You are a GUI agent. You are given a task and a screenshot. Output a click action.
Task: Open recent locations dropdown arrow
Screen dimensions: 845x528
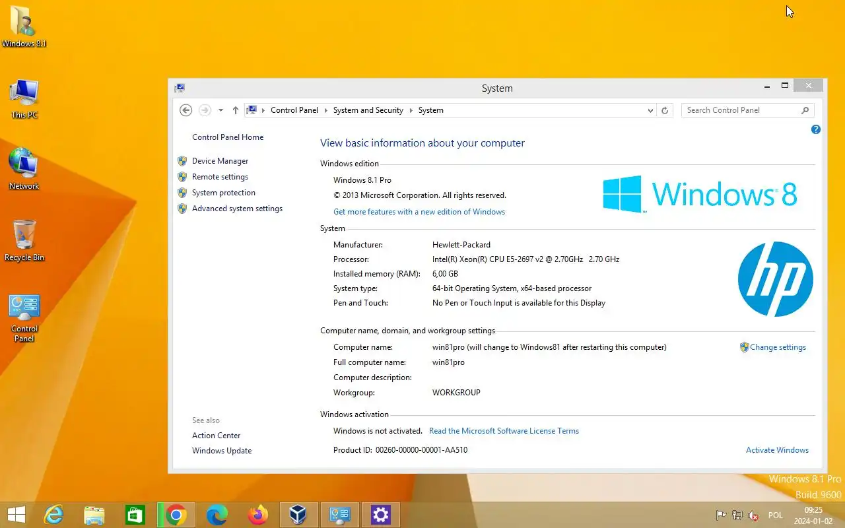[x=220, y=110]
